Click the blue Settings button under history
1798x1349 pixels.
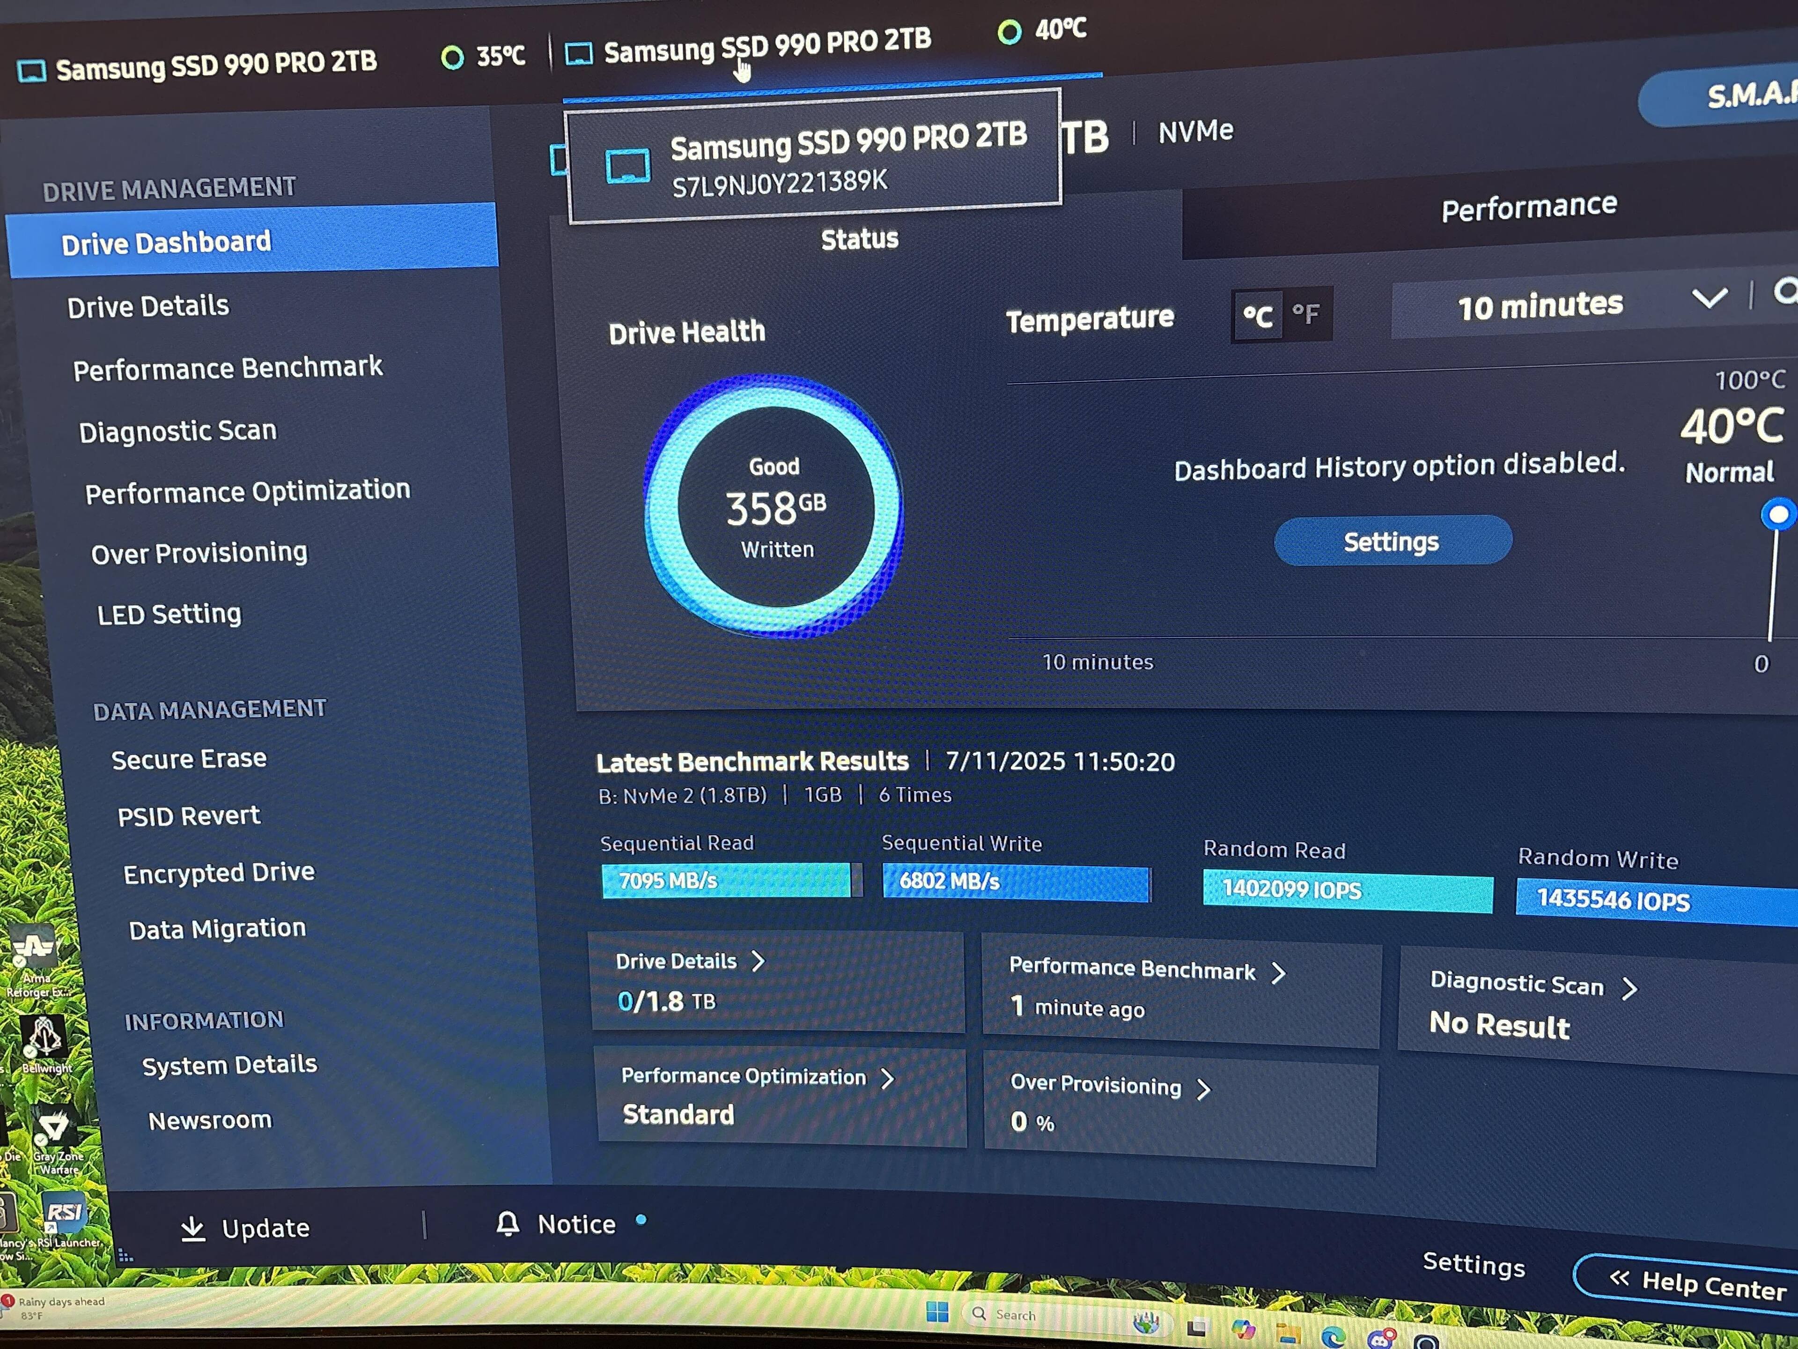pos(1392,541)
